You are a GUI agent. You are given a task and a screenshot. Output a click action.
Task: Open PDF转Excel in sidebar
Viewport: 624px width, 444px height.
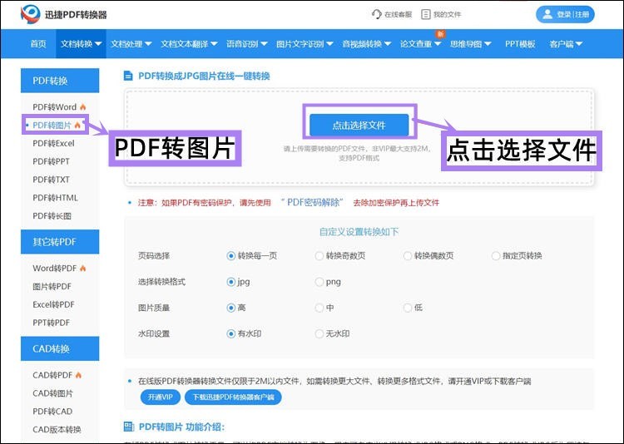coord(53,143)
